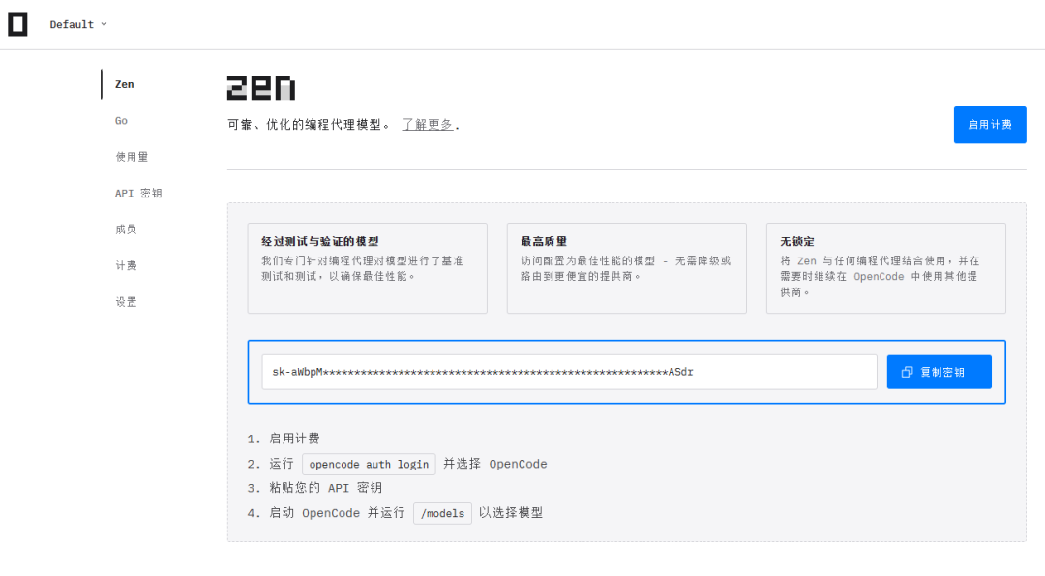Click the opencode auth login code snippet
The width and height of the screenshot is (1045, 576).
pos(369,464)
